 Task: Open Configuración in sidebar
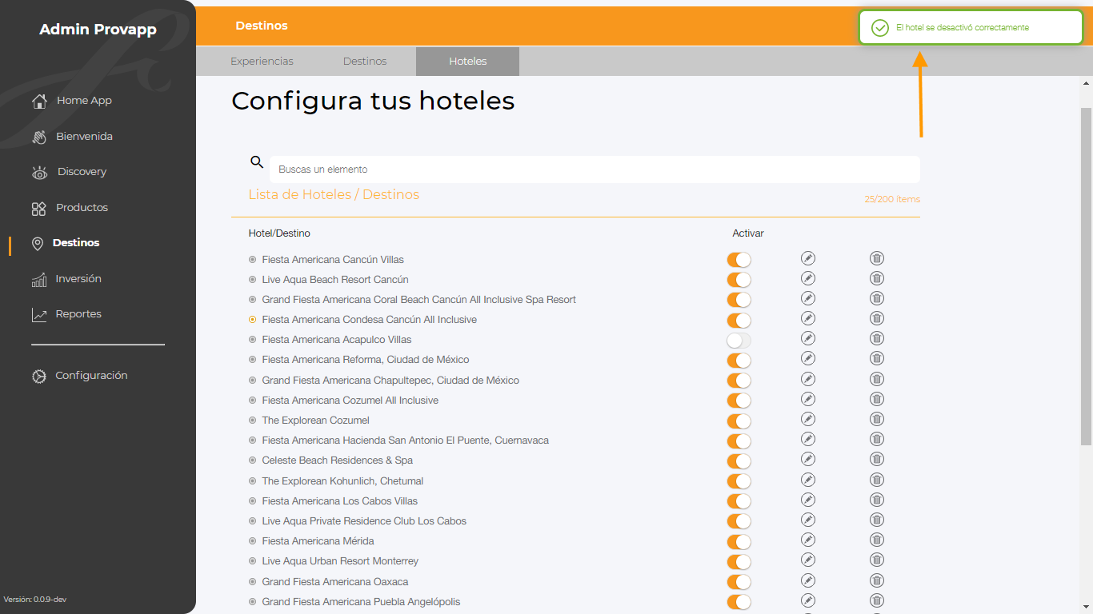[91, 376]
